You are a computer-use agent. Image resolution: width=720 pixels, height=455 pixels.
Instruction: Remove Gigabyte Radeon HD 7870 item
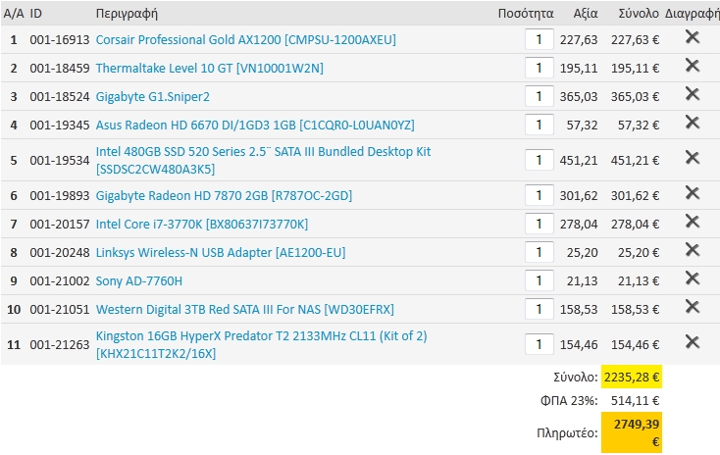(x=692, y=193)
